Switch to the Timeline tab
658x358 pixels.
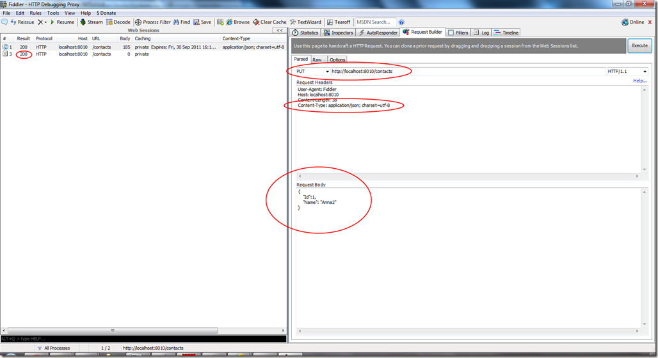506,32
